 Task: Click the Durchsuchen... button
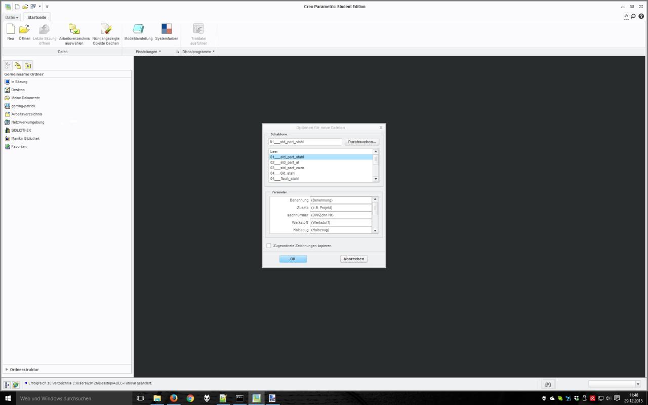(x=362, y=142)
